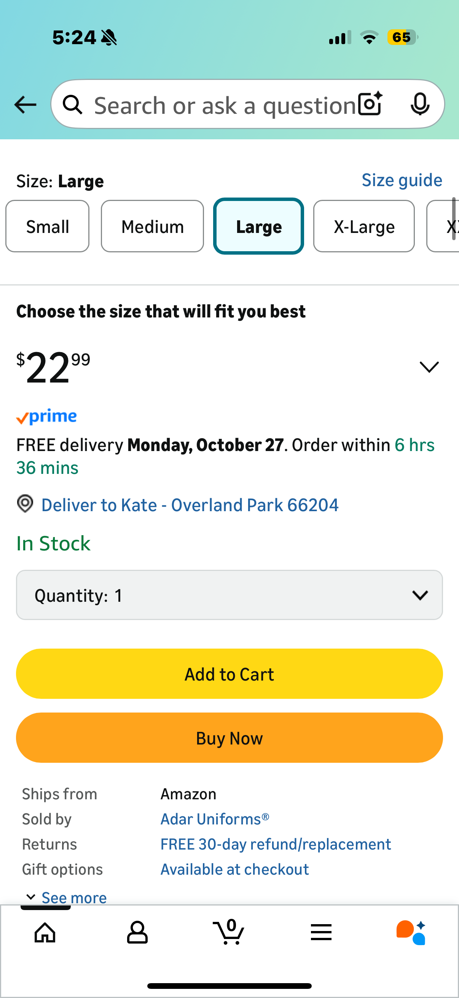The image size is (459, 998).
Task: Open the Quantity dropdown
Action: (x=229, y=595)
